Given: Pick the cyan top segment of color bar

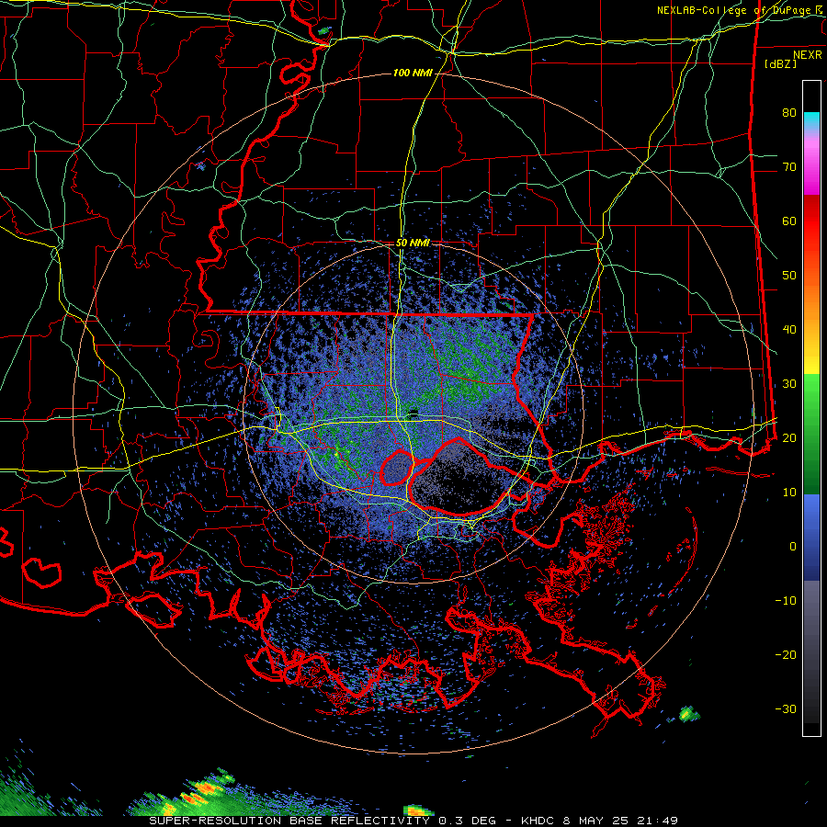Looking at the screenshot, I should point(811,119).
